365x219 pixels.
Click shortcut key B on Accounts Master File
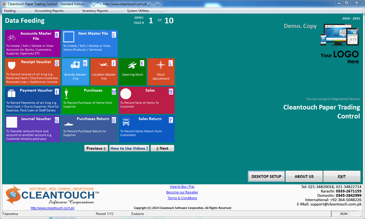tap(57, 35)
